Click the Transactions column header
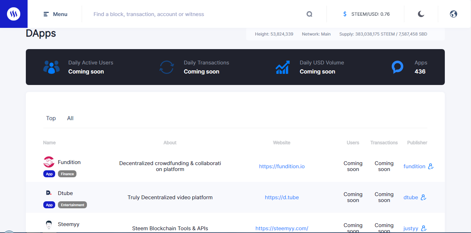The image size is (471, 233). (x=384, y=142)
